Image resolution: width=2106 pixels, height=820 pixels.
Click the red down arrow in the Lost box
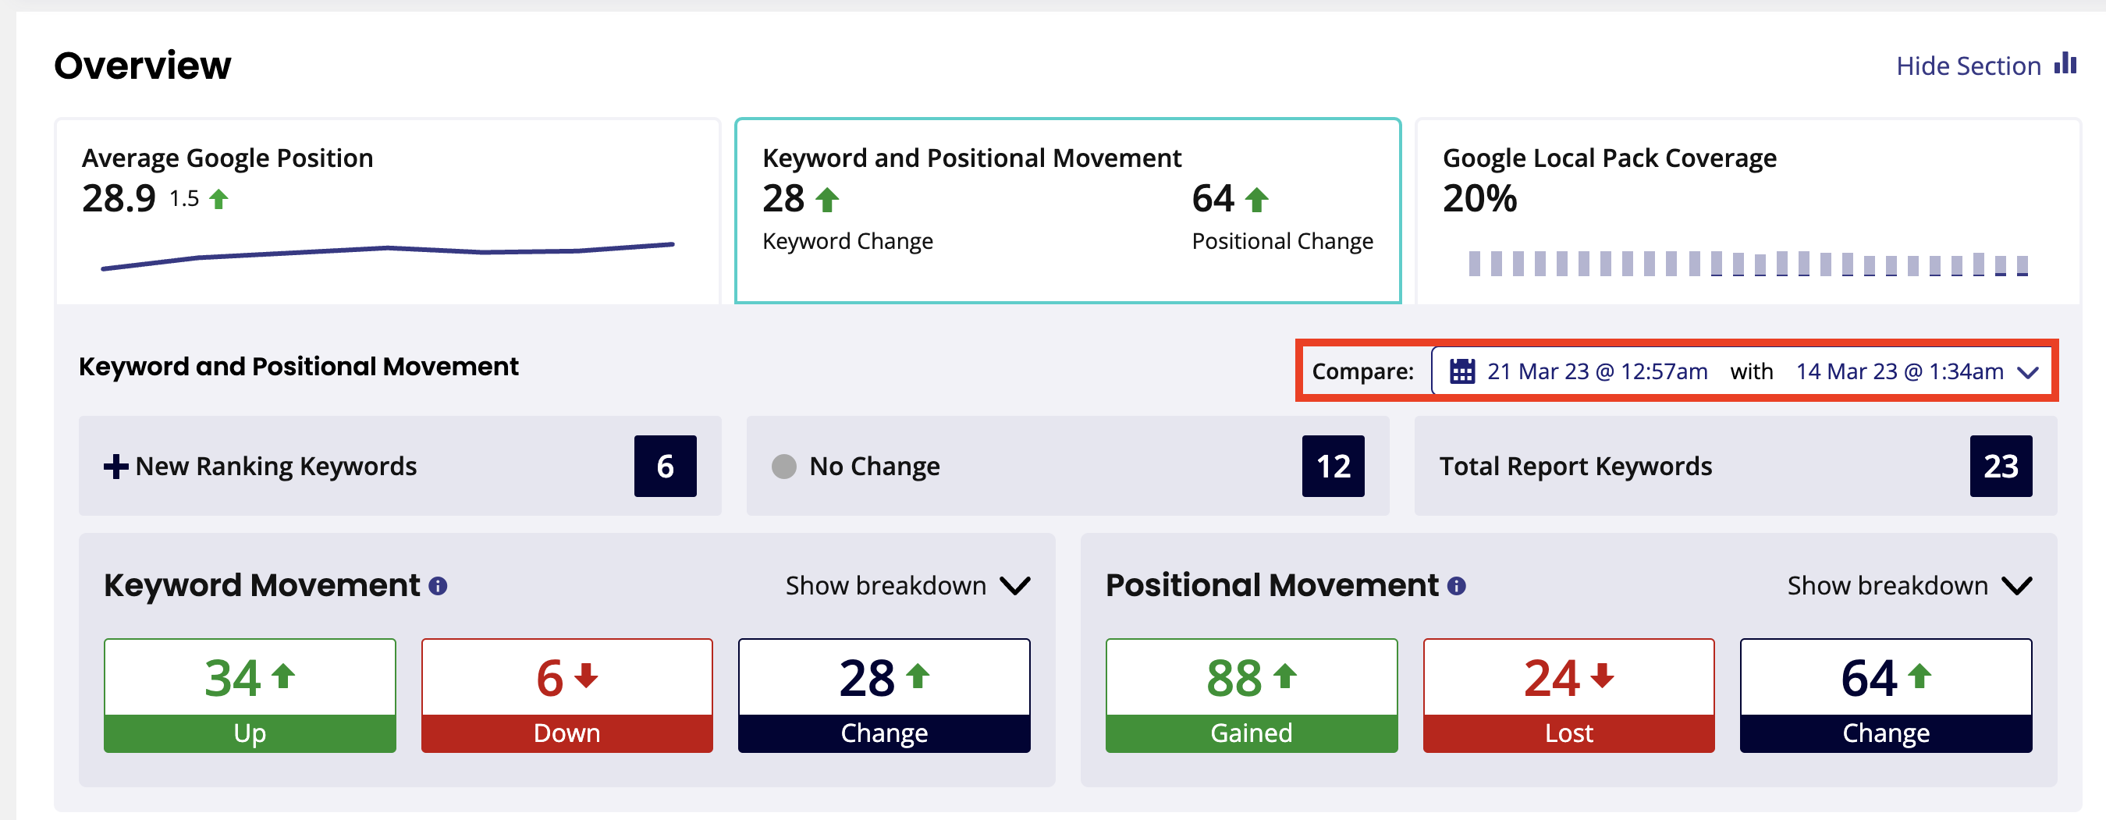pos(1603,676)
